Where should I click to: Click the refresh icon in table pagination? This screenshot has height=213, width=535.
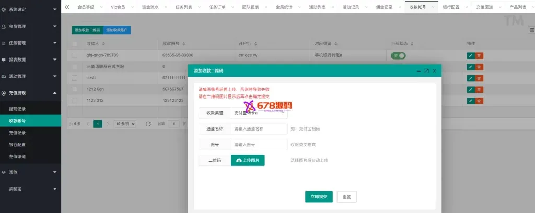point(148,124)
